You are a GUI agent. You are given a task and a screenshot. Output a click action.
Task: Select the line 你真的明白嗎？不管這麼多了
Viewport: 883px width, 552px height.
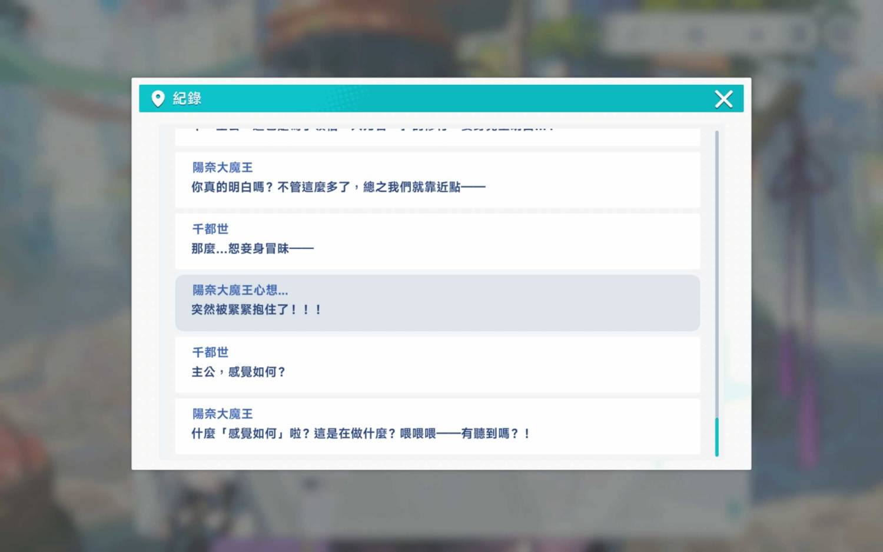(338, 187)
